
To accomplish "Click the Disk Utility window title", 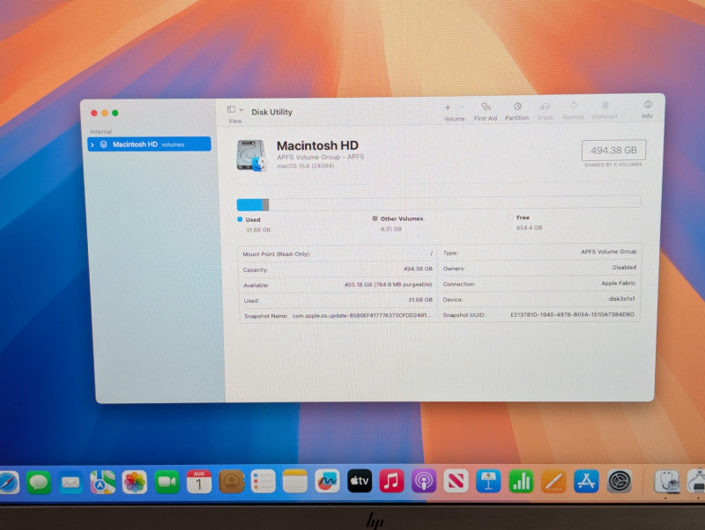I will pos(271,112).
